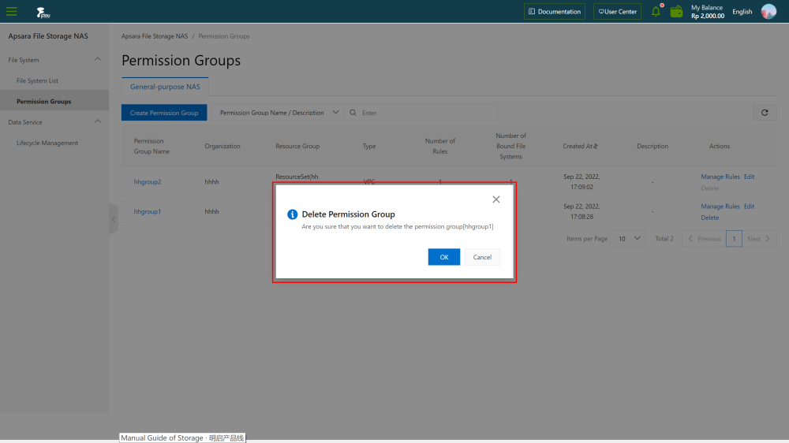Viewport: 789px width, 443px height.
Task: Click the Number of Bound File Systems header
Action: (x=510, y=147)
